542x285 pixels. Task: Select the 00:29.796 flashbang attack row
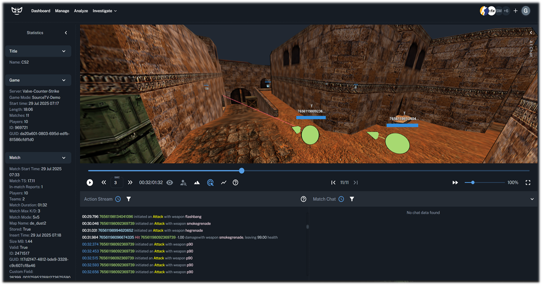point(142,217)
